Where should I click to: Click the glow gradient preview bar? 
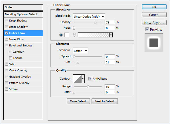tap(94, 35)
